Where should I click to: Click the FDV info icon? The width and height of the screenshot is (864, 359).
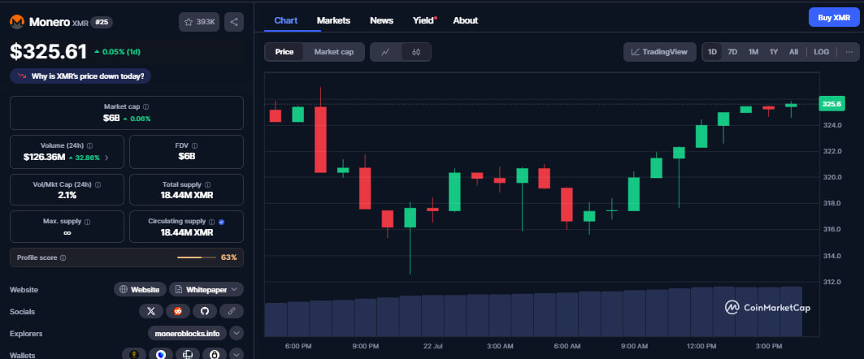[194, 146]
